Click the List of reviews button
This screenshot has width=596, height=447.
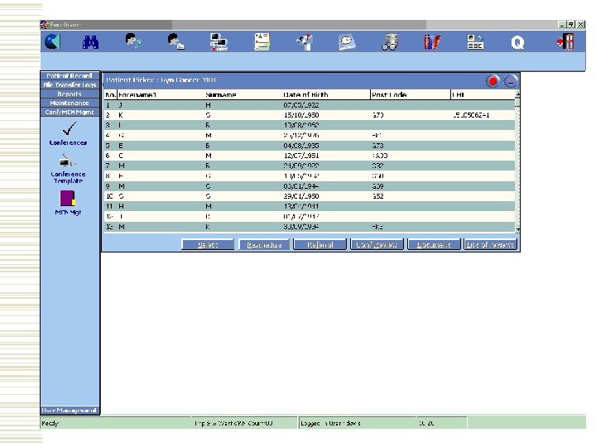click(x=490, y=245)
